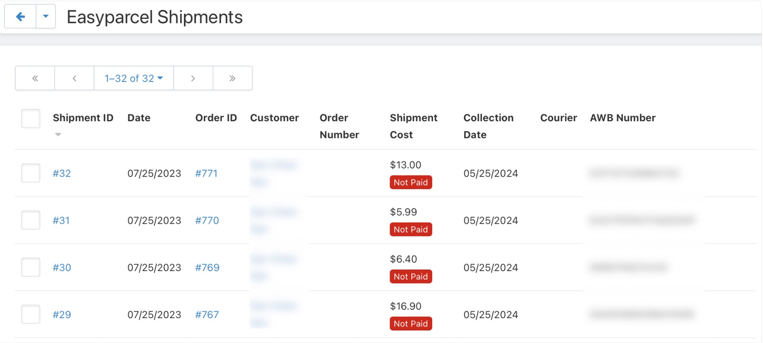This screenshot has height=343, width=764.
Task: Select the checkbox for shipment #31
Action: pos(31,220)
